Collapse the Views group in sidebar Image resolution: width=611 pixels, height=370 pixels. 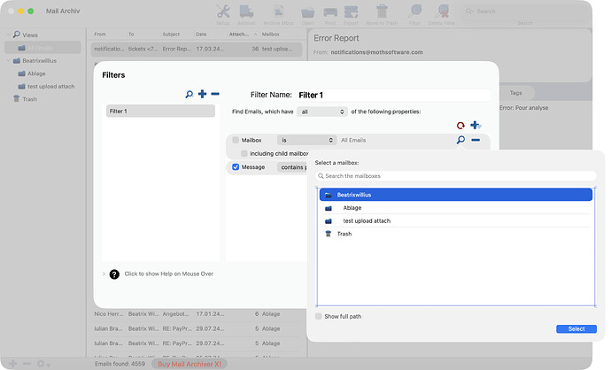8,35
